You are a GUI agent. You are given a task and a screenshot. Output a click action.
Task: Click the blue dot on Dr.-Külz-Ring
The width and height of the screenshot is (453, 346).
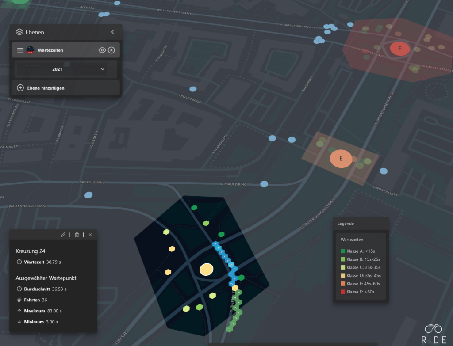click(264, 184)
